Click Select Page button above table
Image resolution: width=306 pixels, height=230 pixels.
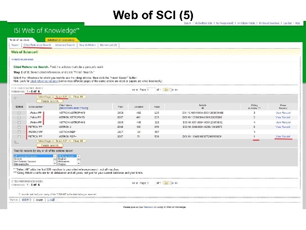[44, 97]
